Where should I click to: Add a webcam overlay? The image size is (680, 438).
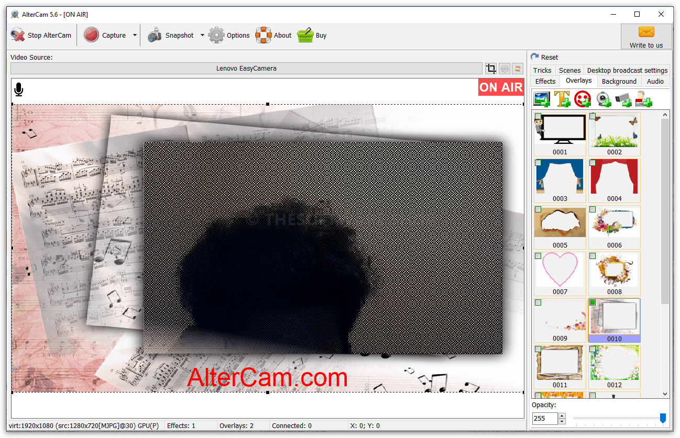(604, 99)
